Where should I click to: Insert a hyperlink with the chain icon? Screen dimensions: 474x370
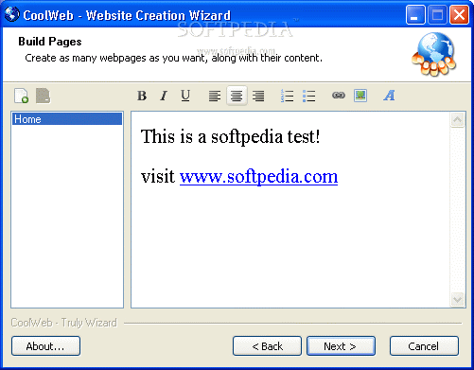[339, 95]
